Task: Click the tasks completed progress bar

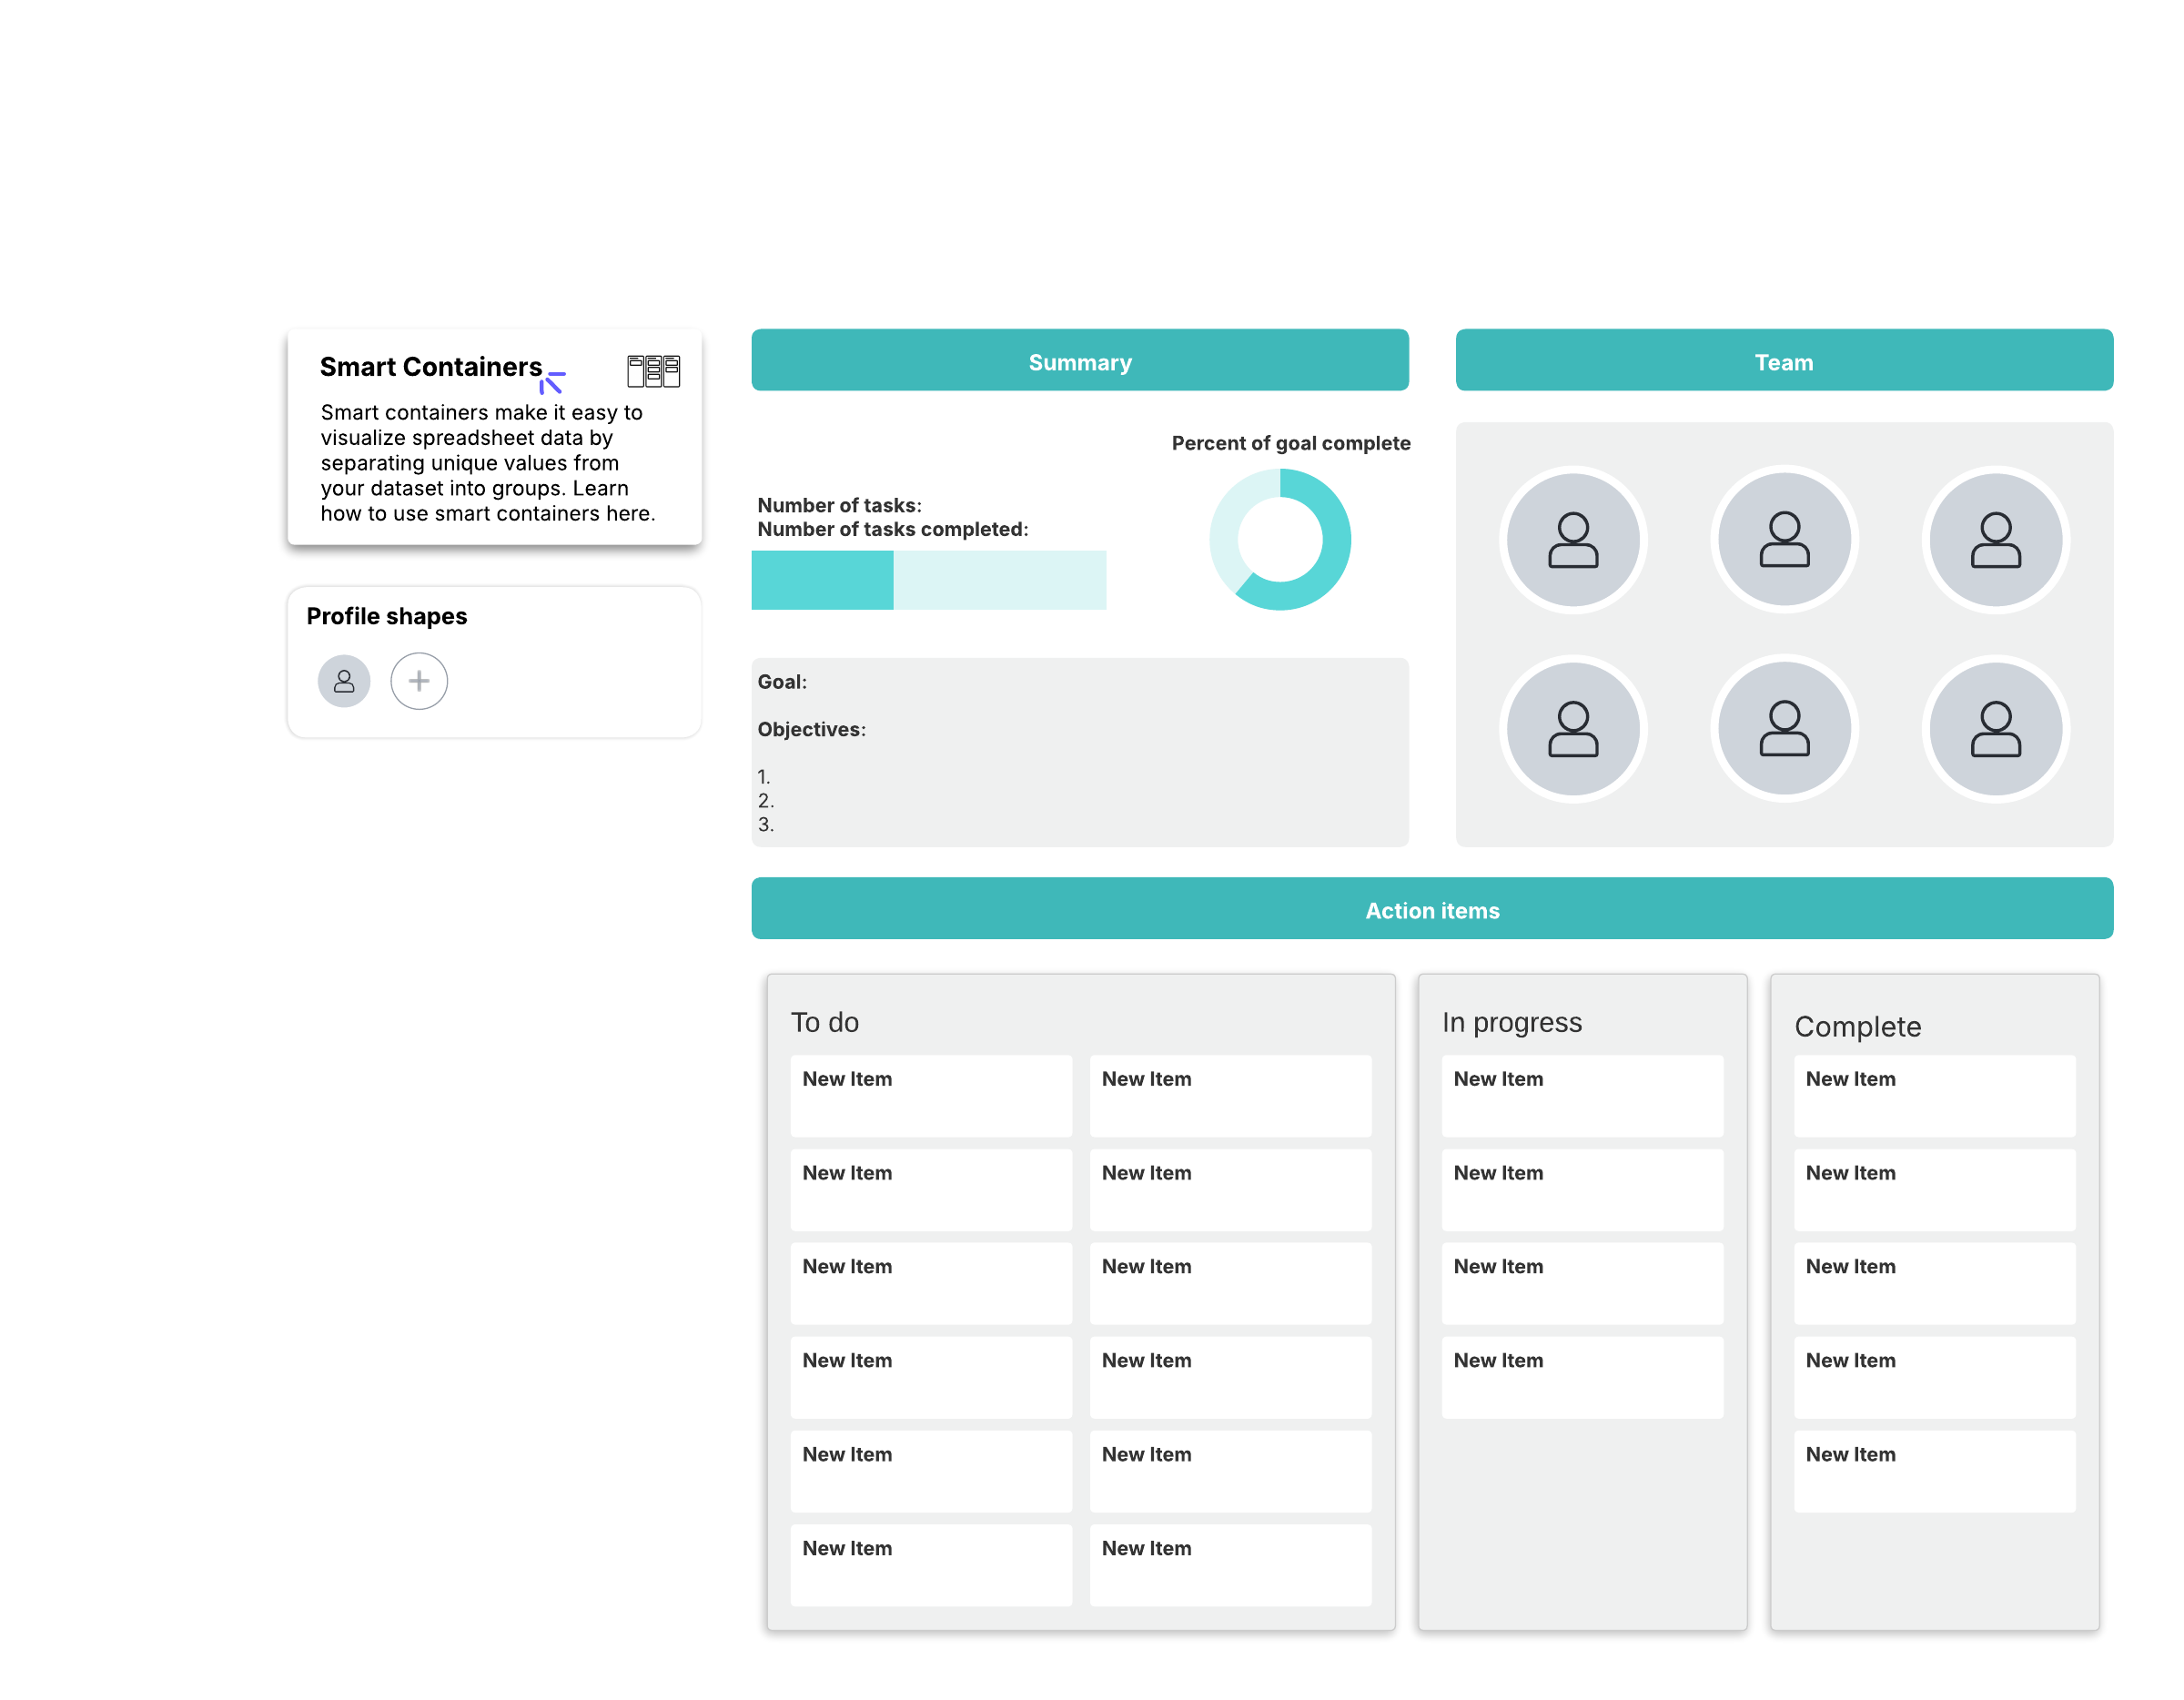Action: (928, 580)
